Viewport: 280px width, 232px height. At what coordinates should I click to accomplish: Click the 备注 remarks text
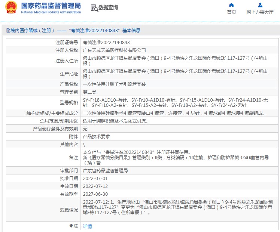pos(176,158)
